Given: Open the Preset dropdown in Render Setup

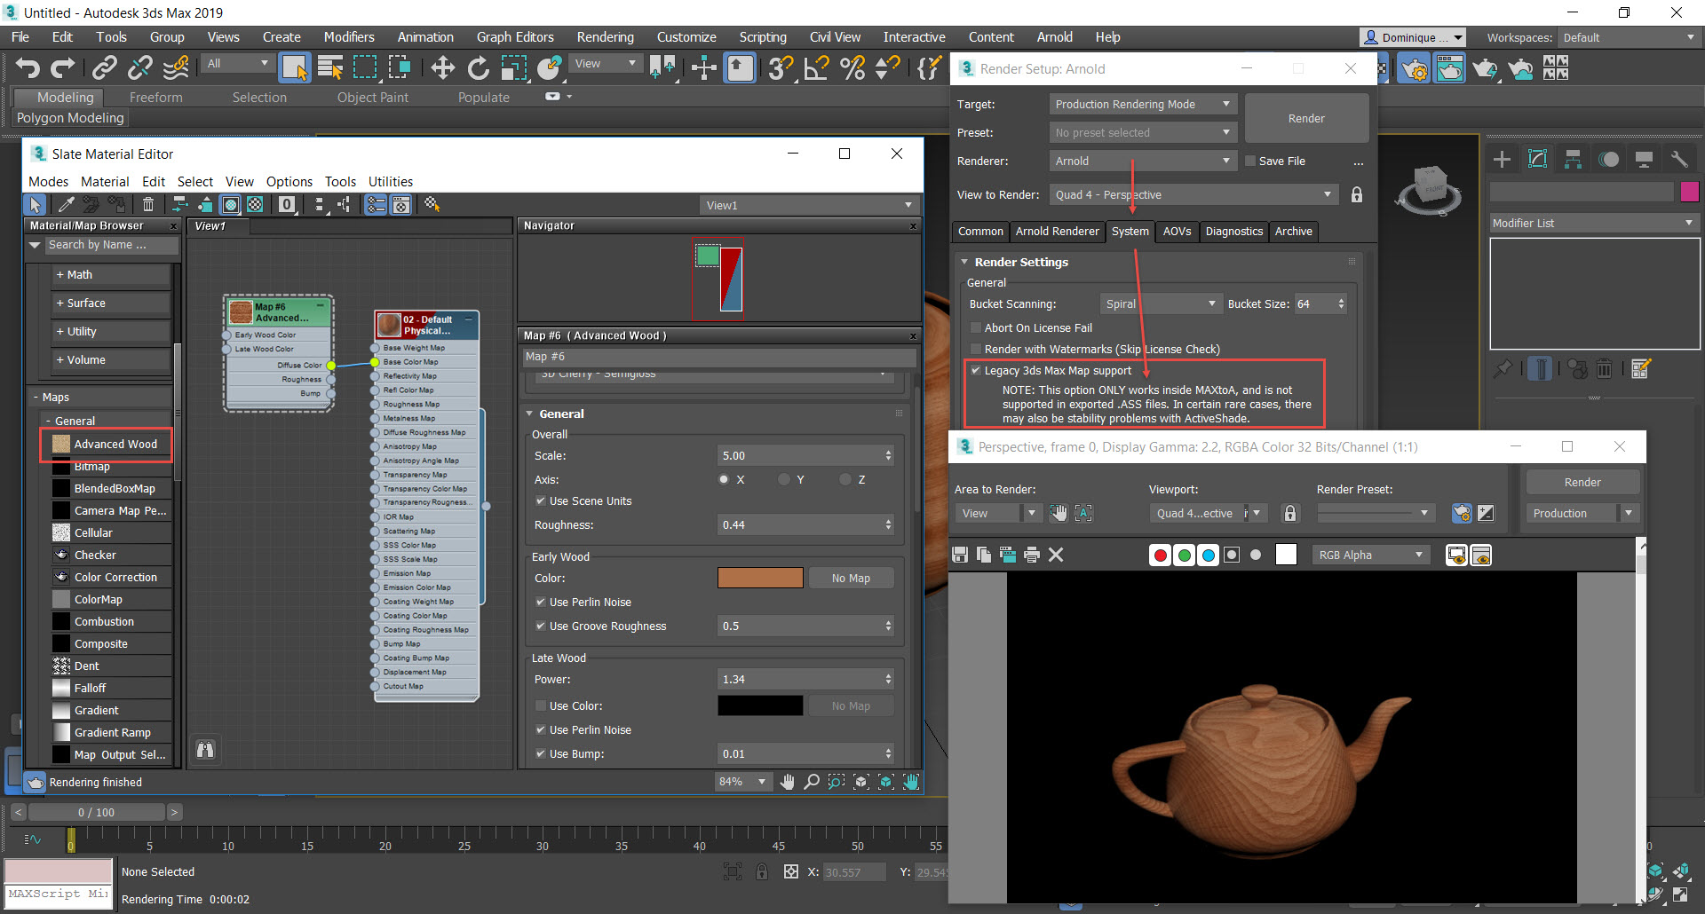Looking at the screenshot, I should (1143, 133).
